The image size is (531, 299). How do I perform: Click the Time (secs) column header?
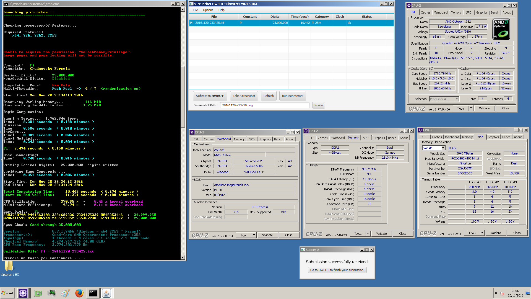300,17
